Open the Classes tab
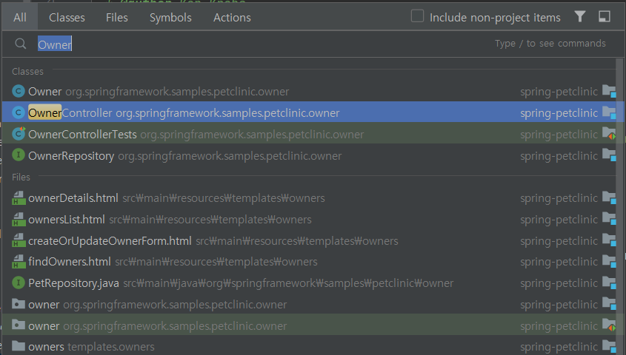 click(67, 18)
